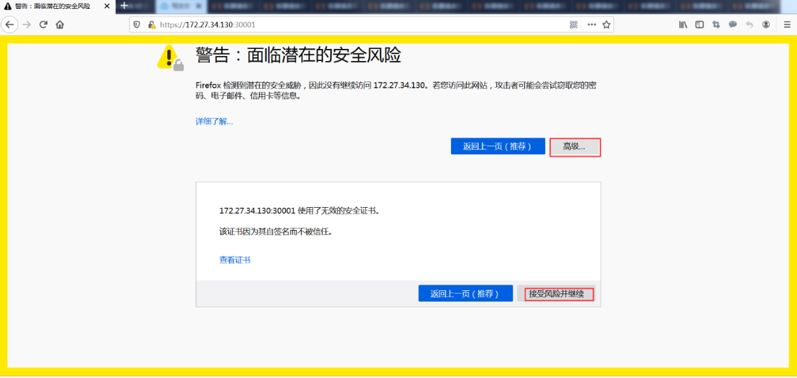Open the Firefox hamburger menu
This screenshot has height=378, width=797.
coord(787,25)
